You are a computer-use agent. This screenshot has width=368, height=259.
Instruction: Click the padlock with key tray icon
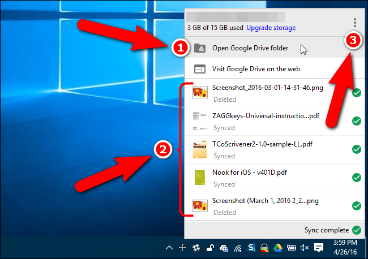click(264, 248)
